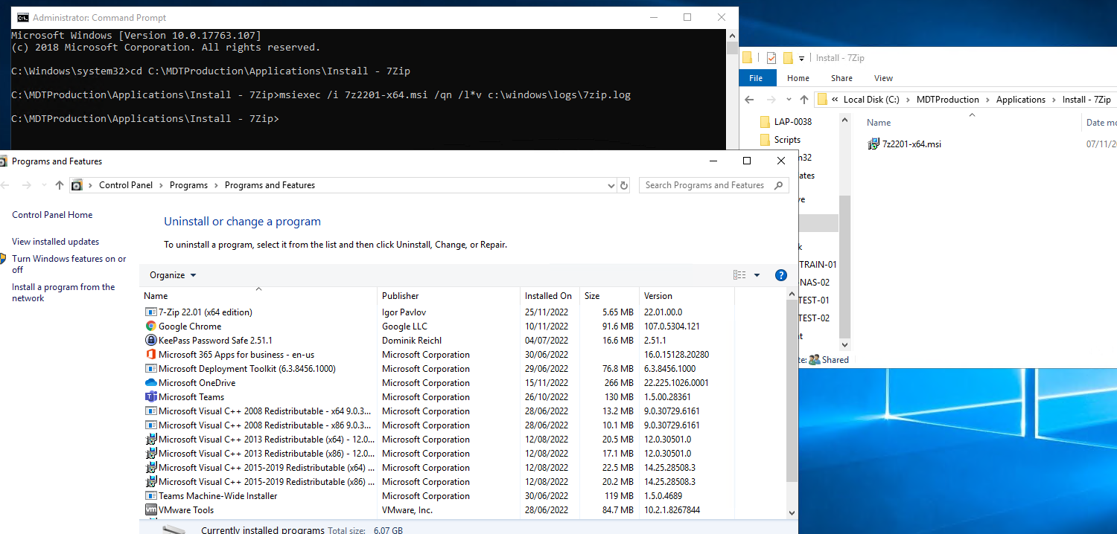Click search magnifier in Programs and Features

click(779, 185)
